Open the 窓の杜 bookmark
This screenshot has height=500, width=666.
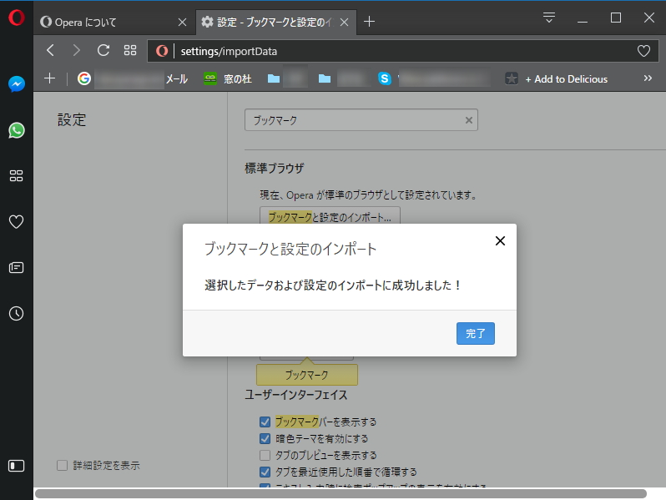coord(228,78)
